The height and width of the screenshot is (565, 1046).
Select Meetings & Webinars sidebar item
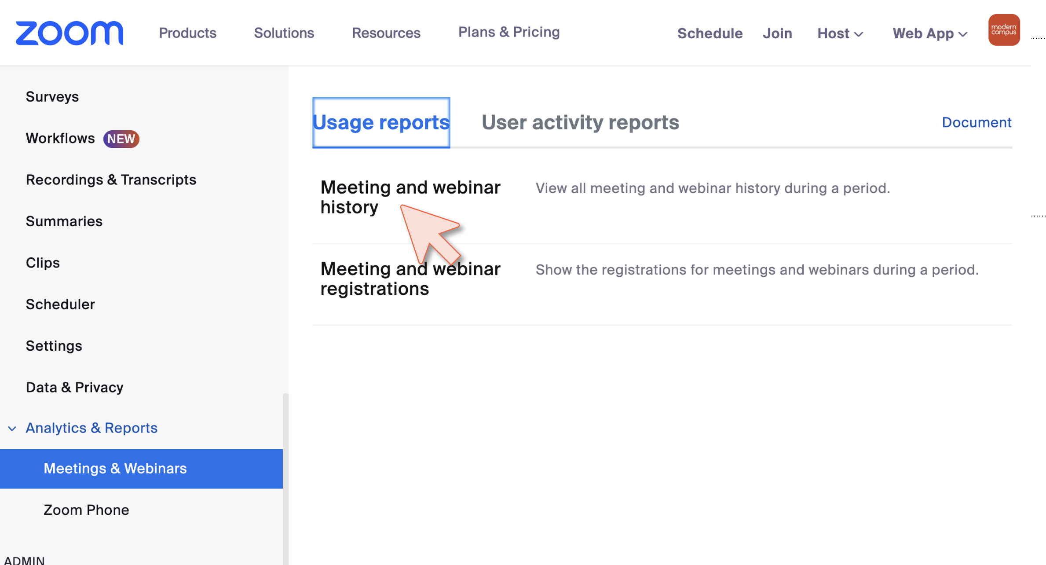click(x=141, y=469)
